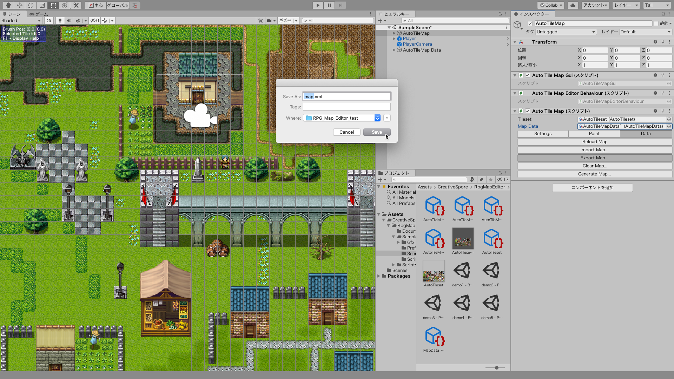Toggle global rotation handle button

point(117,5)
